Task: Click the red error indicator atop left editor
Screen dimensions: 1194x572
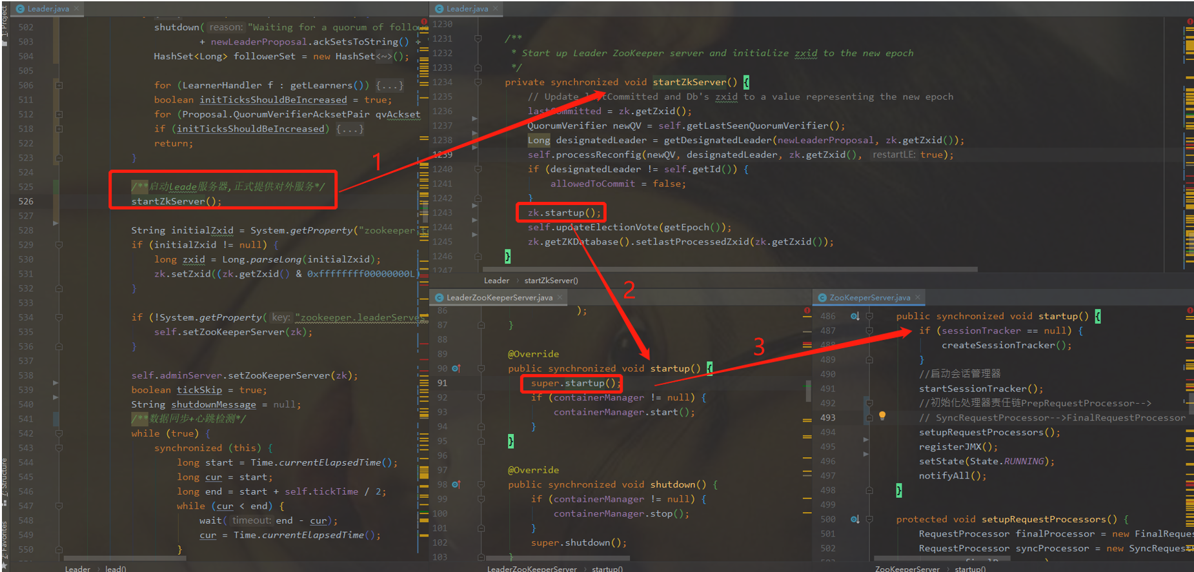Action: click(424, 22)
